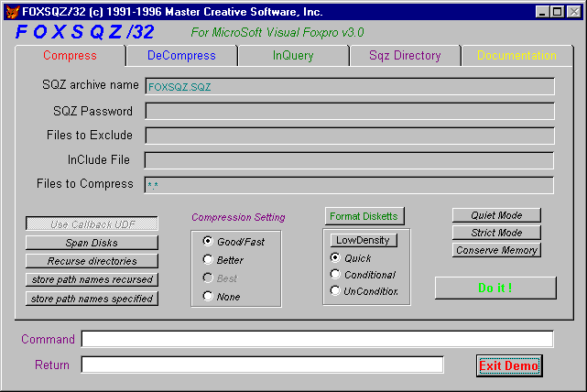The image size is (587, 392).
Task: Choose Better compression setting
Action: click(x=223, y=260)
